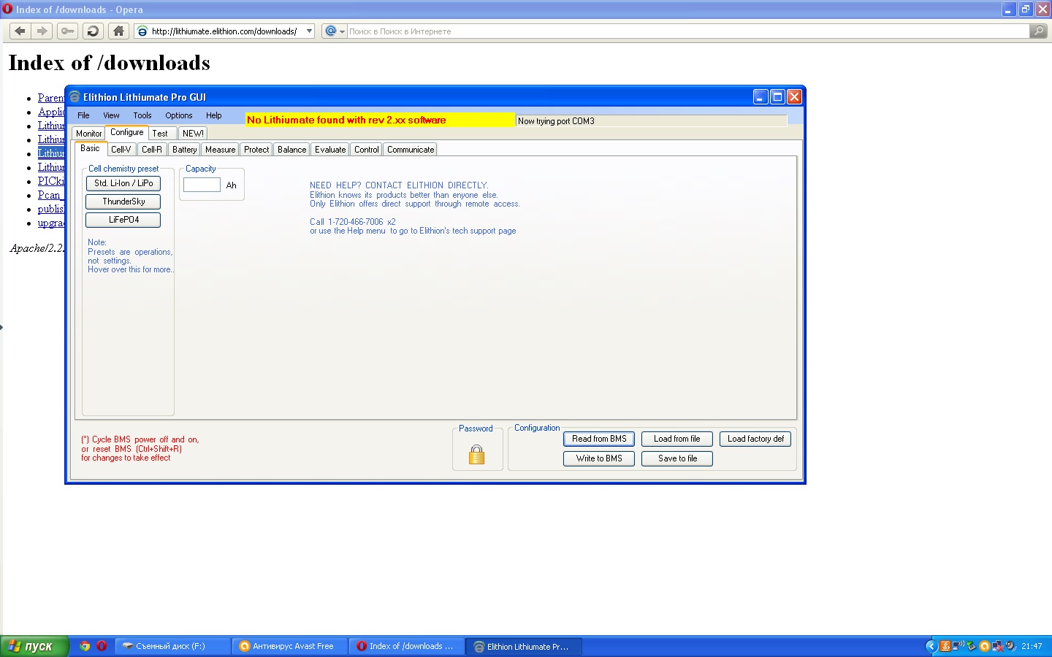The width and height of the screenshot is (1052, 657).
Task: Open the Parent link in the Opera page
Action: 51,98
